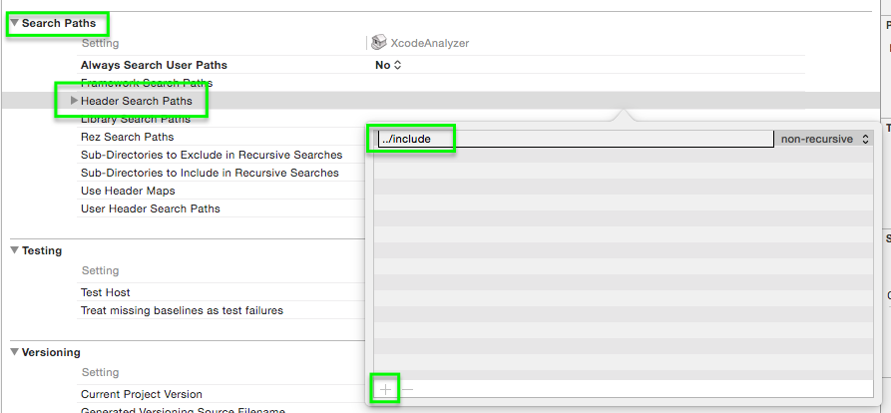The width and height of the screenshot is (891, 413).
Task: Click the ../include path text field
Action: click(574, 140)
